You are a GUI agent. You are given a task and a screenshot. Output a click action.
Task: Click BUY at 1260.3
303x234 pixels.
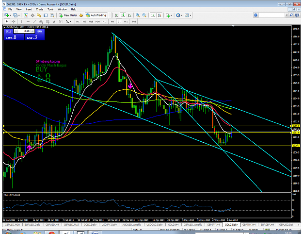[34, 37]
